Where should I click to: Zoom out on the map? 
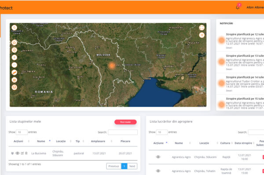point(15,65)
